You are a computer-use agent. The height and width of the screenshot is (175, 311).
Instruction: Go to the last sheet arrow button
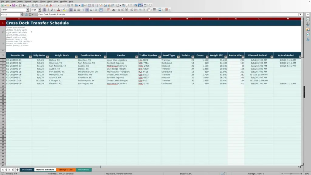(12, 170)
